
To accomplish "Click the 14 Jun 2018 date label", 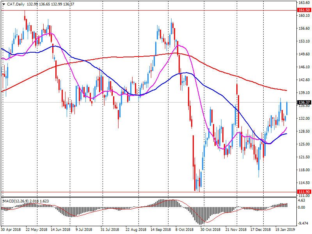I will click(x=60, y=230).
